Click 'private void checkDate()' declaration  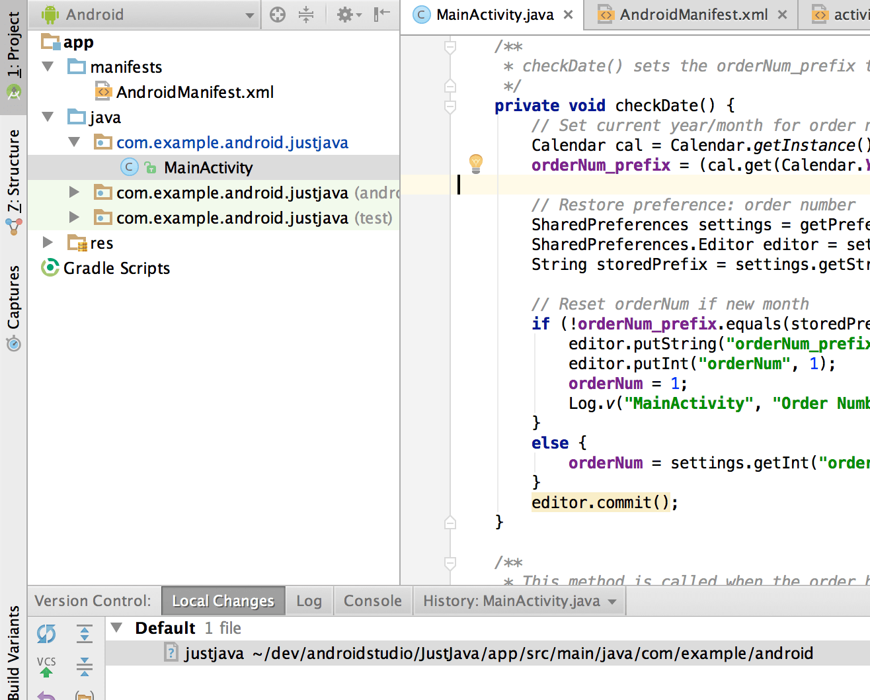coord(615,105)
